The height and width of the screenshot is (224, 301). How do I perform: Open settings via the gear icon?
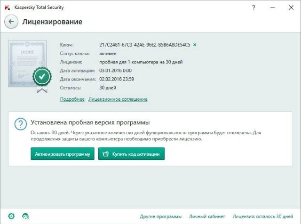[11, 216]
